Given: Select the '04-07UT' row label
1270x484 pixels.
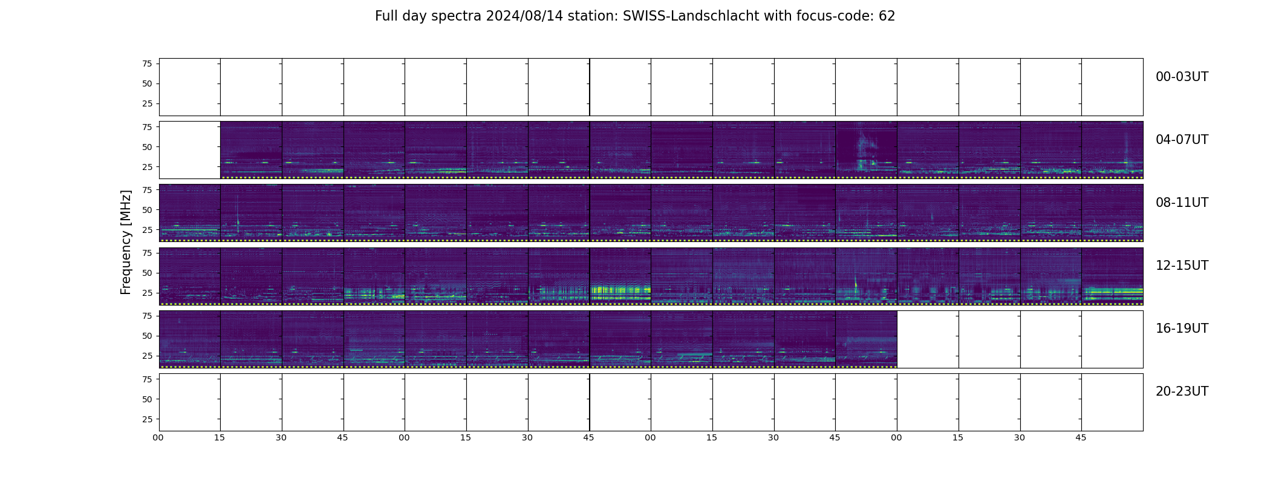Looking at the screenshot, I should (x=1182, y=140).
